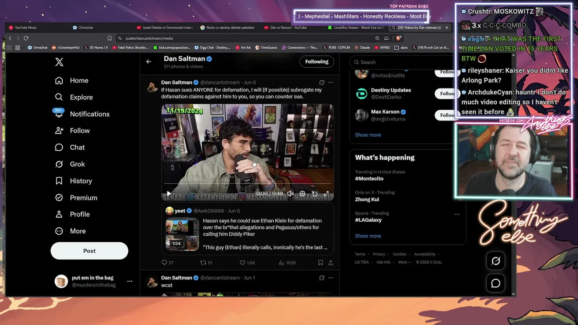Open the dans bookmarks folder

(x=401, y=47)
